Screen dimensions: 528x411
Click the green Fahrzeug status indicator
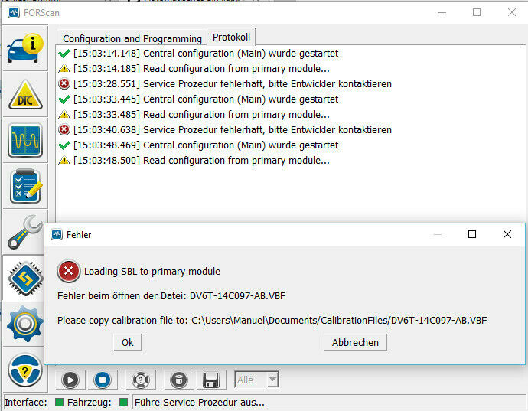(123, 402)
